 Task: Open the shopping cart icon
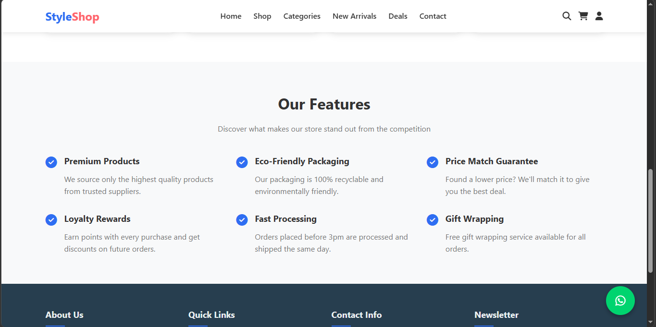[x=583, y=16]
